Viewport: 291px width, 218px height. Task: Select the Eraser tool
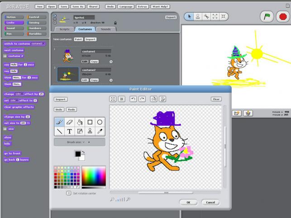pyautogui.click(x=70, y=122)
